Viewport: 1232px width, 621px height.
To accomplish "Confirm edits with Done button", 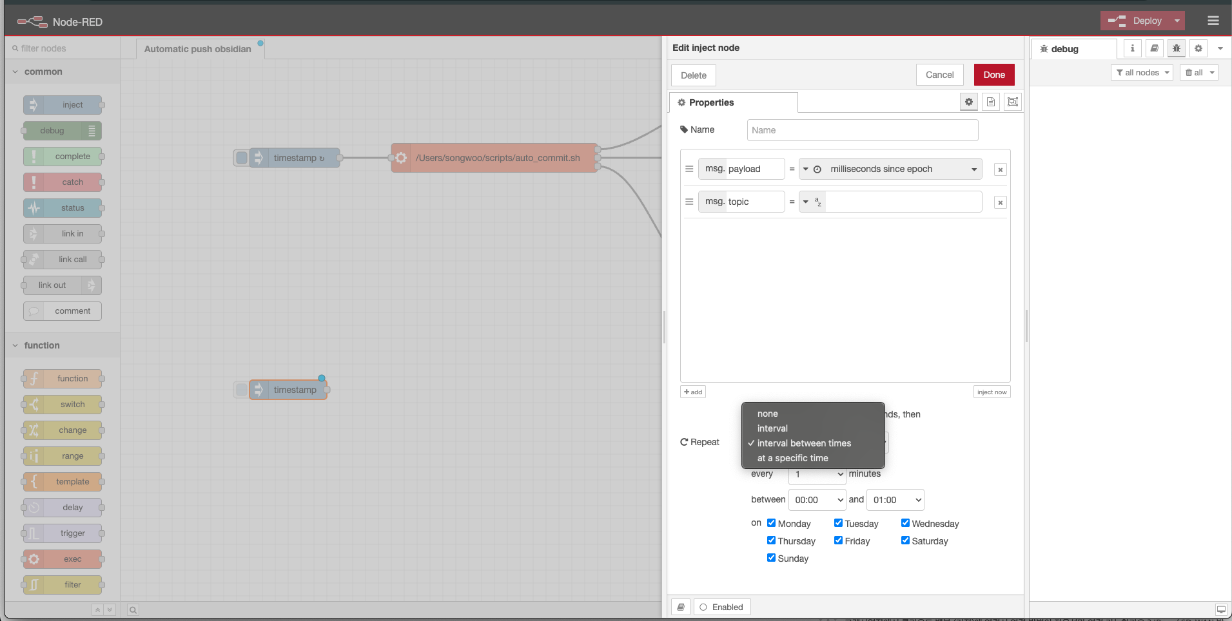I will (994, 75).
